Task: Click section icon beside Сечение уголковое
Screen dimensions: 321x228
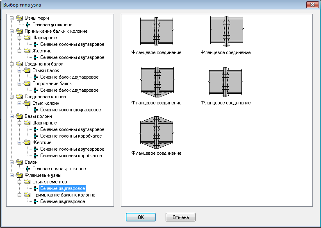Action: coord(28,25)
